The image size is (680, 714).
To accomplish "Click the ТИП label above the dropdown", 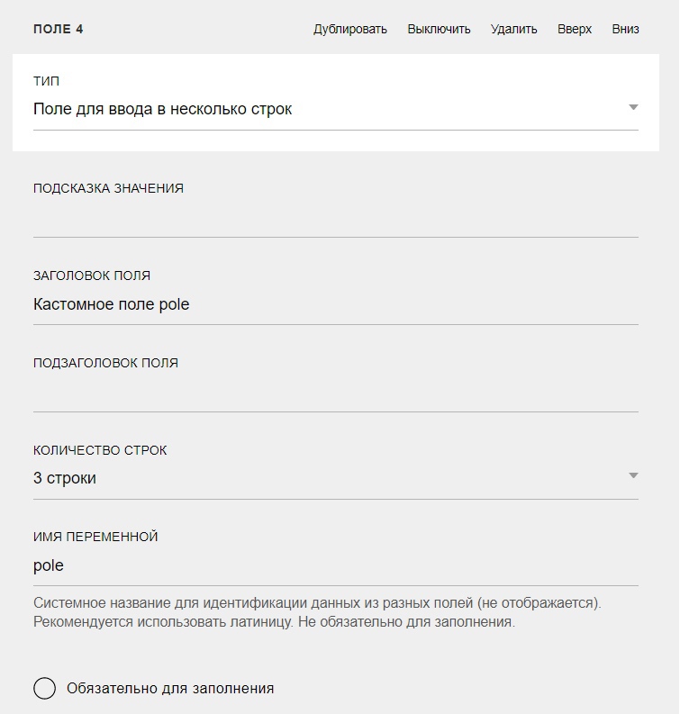I will click(x=47, y=81).
